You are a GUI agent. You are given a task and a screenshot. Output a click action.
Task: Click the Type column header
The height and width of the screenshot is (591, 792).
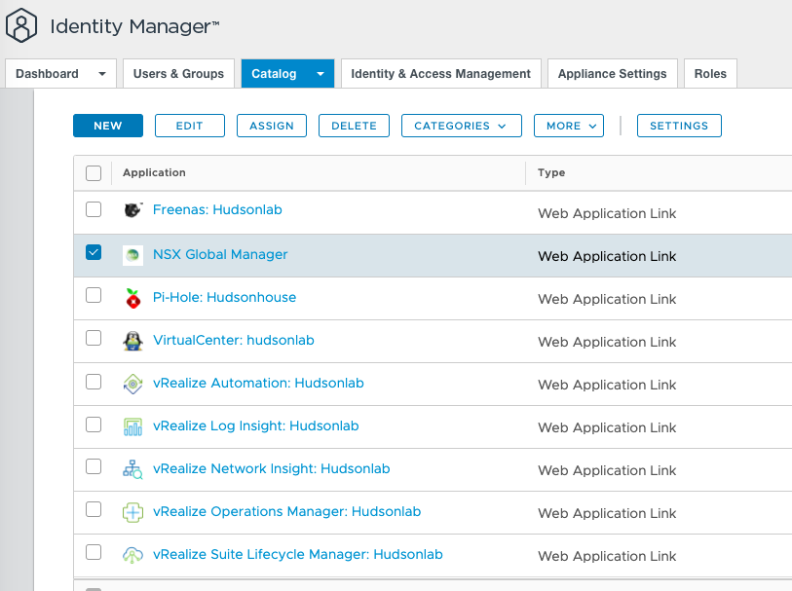(x=551, y=172)
